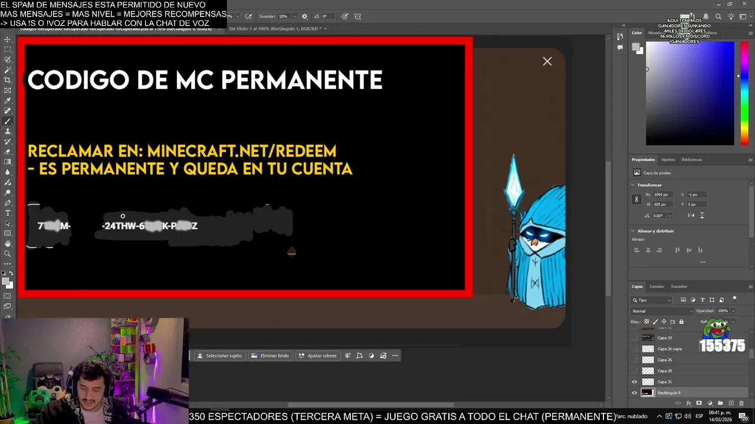Select the Crop tool
This screenshot has height=424, width=755.
[8, 80]
